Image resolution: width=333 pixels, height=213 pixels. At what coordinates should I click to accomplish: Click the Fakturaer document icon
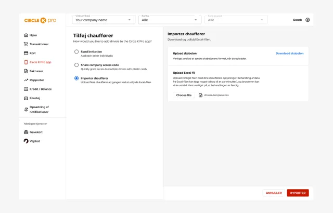26,71
